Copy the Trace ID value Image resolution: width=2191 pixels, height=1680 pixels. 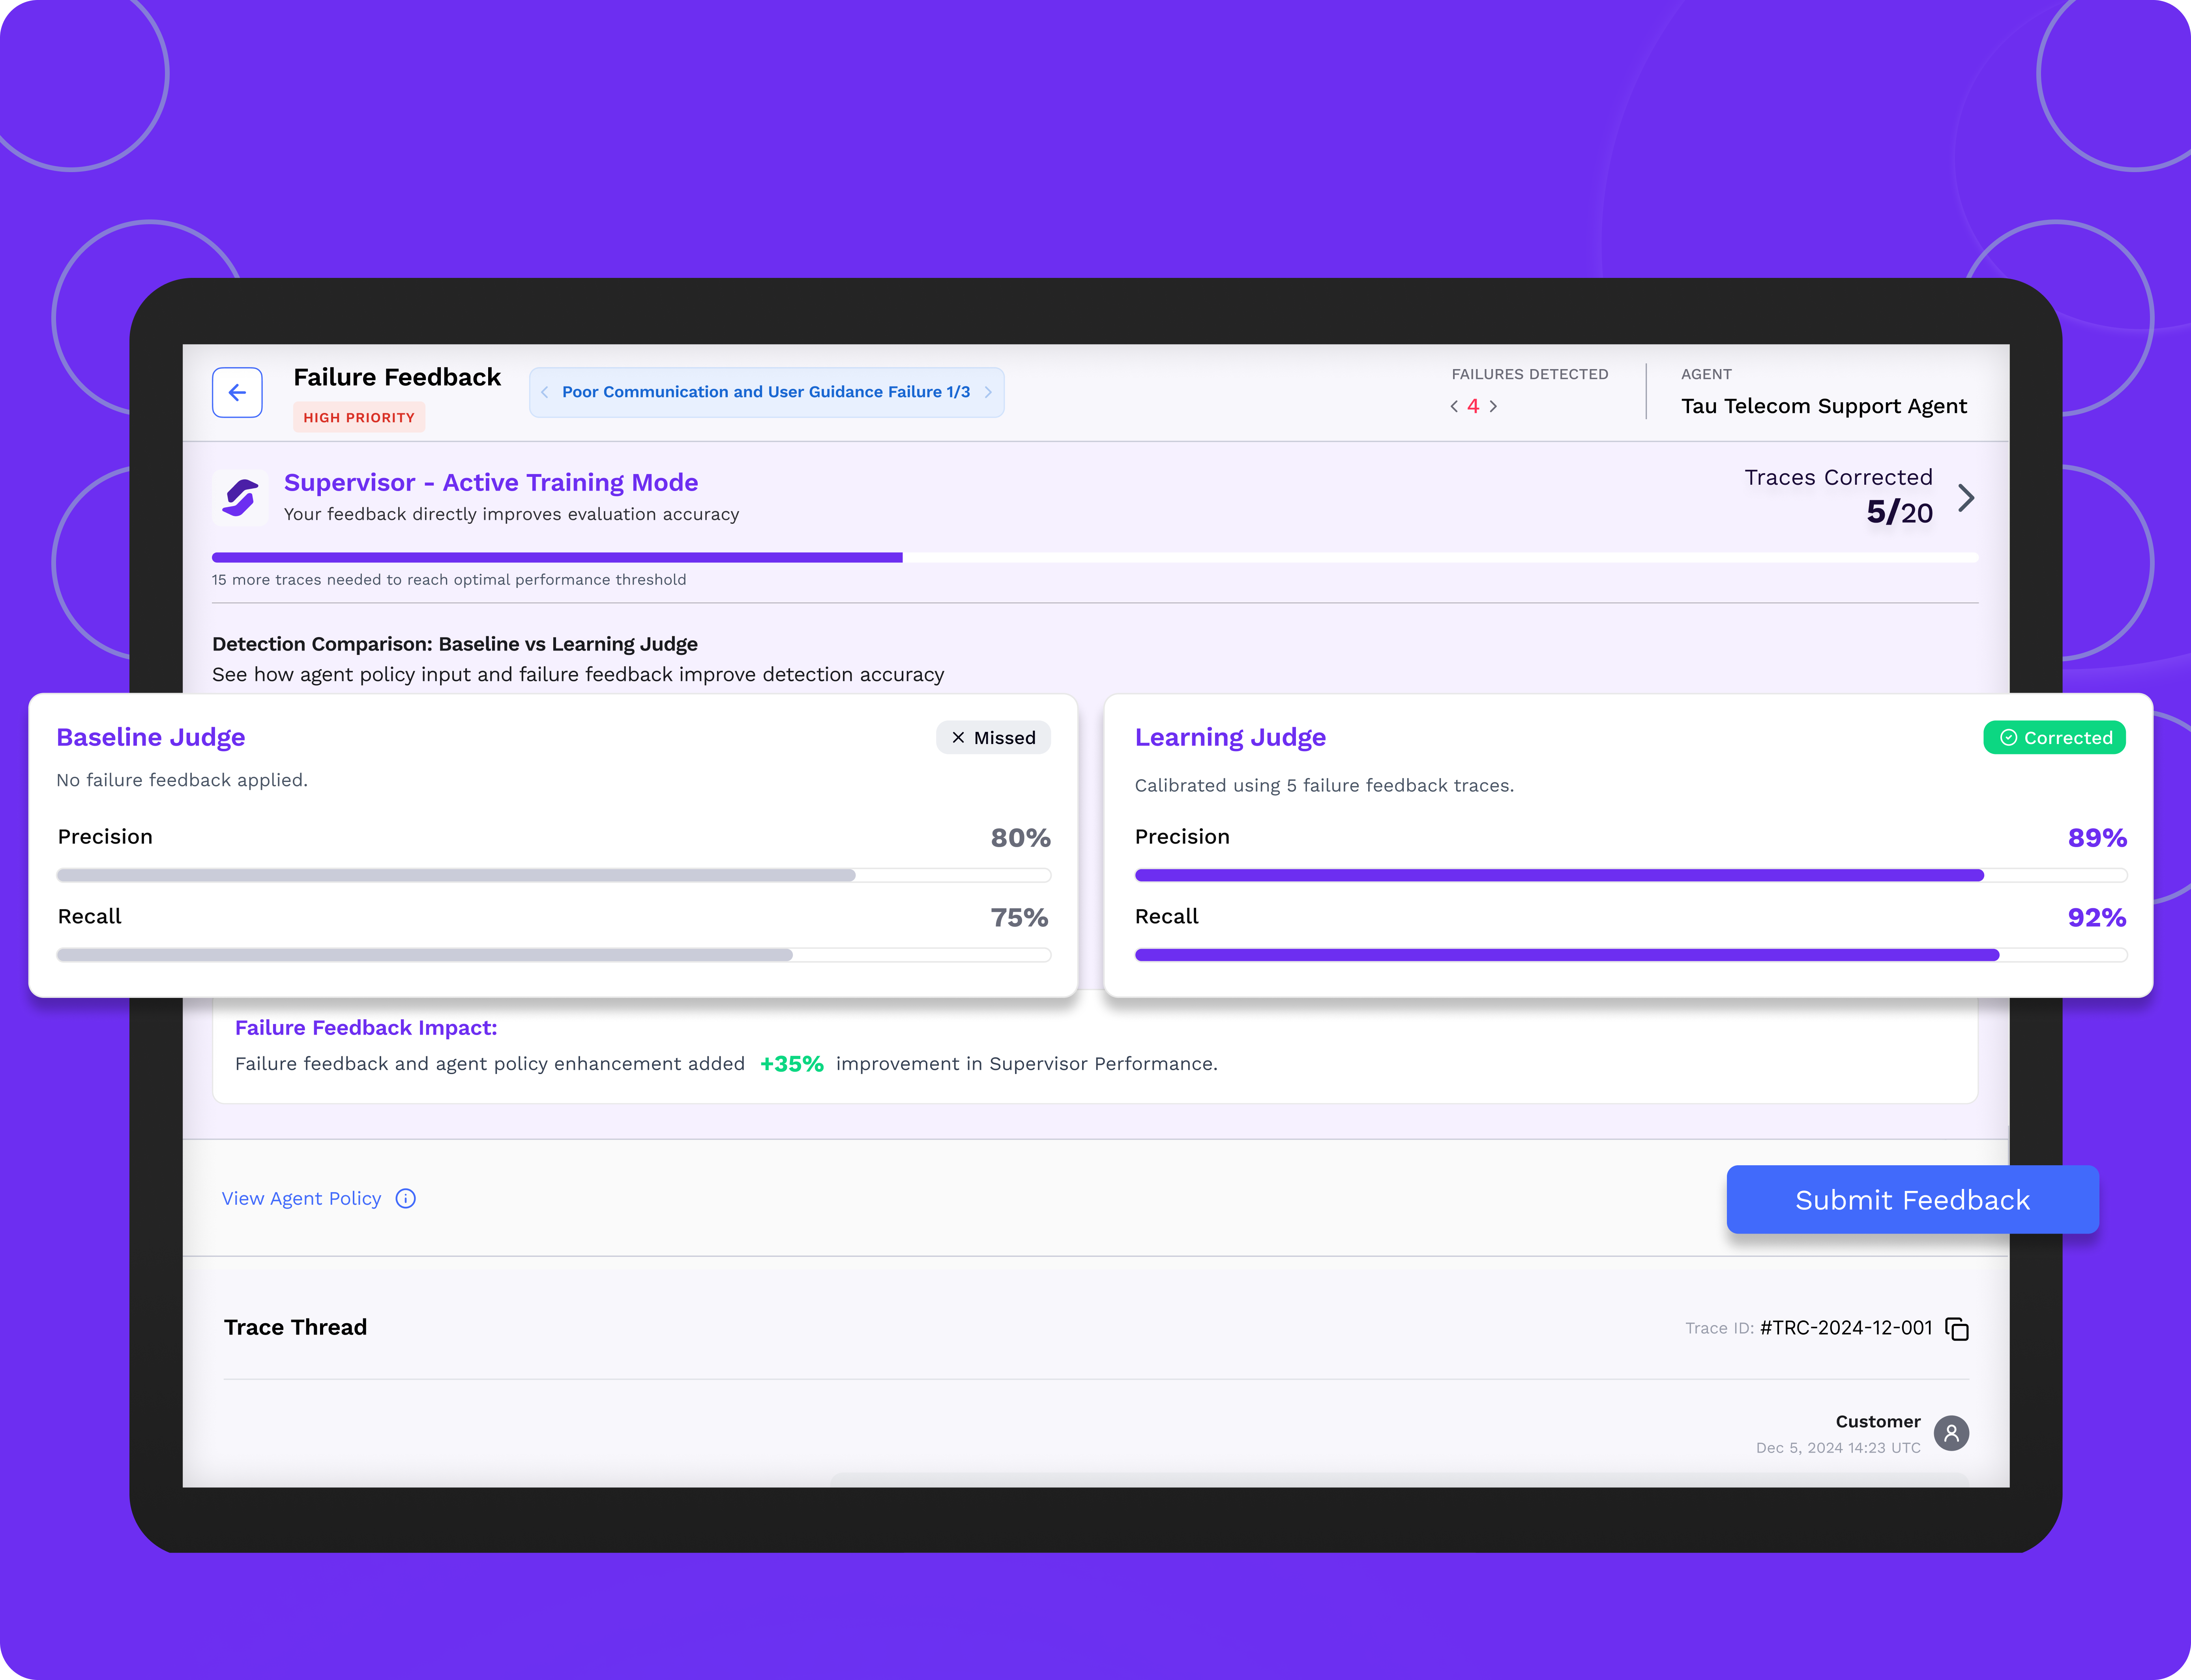click(x=1956, y=1329)
